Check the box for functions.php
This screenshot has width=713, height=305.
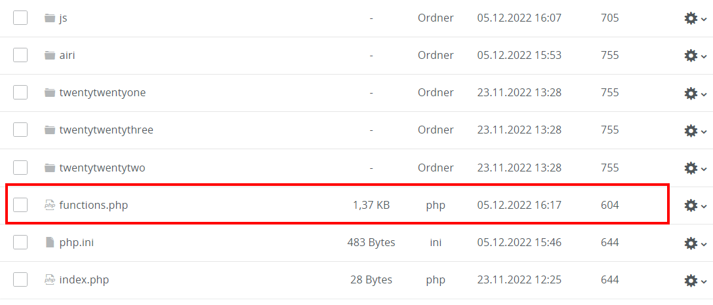(20, 205)
